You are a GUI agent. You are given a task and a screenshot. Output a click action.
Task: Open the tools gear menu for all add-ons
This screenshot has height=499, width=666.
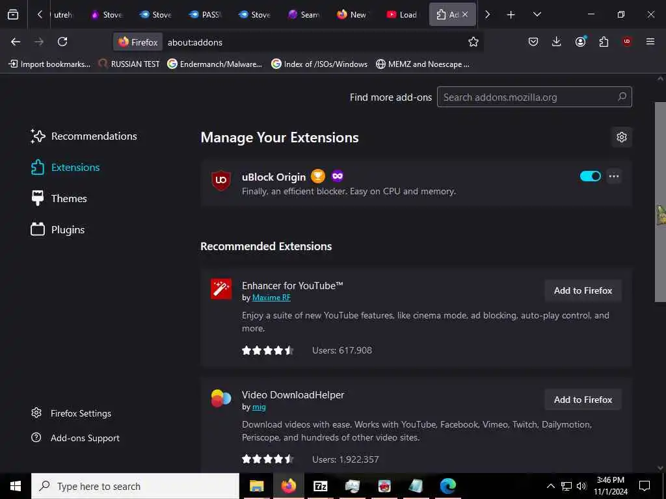tap(622, 137)
